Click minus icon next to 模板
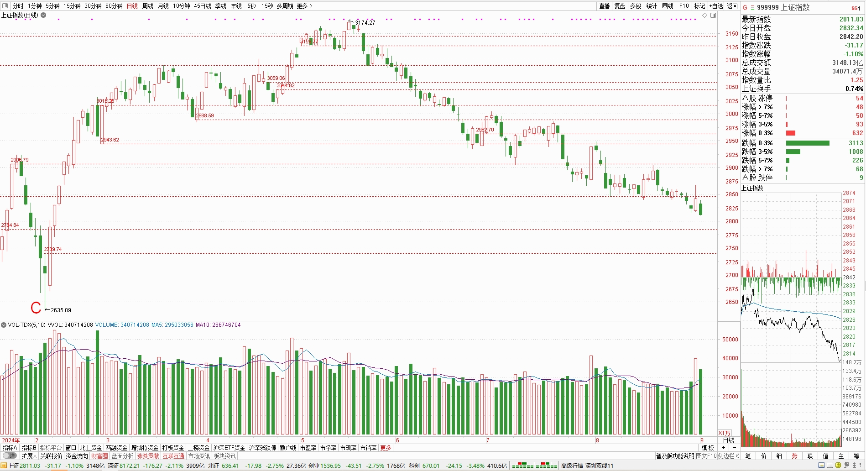The image size is (866, 471). (734, 448)
